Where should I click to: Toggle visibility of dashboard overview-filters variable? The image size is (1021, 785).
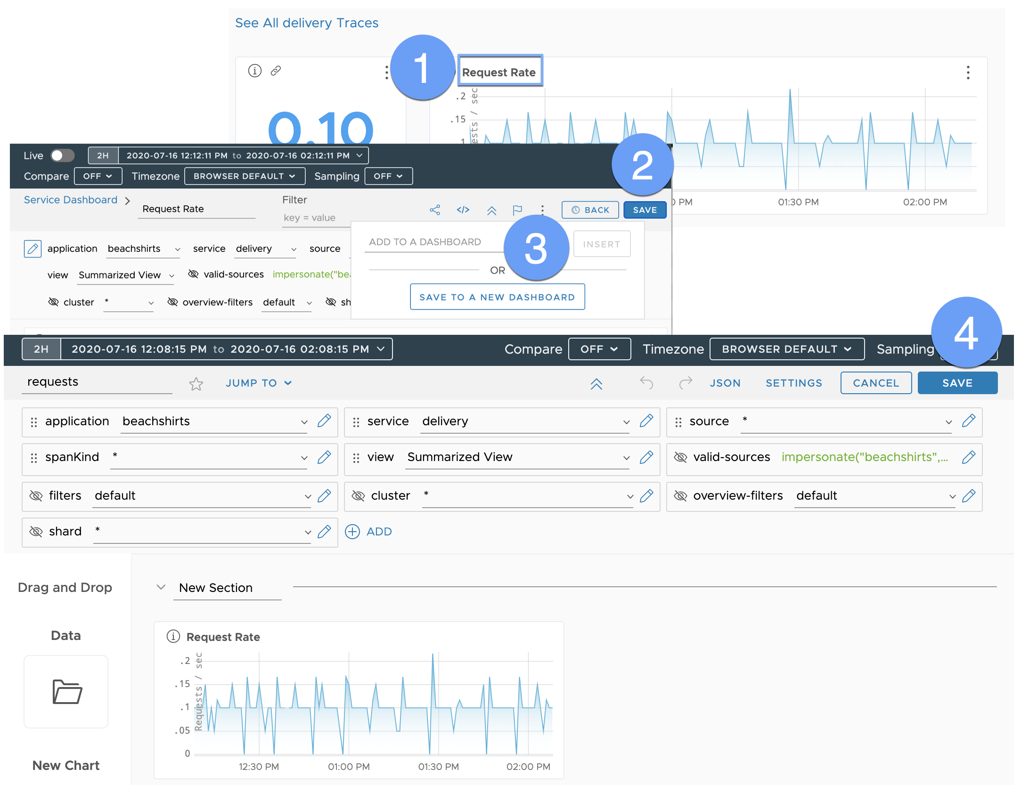coord(680,496)
